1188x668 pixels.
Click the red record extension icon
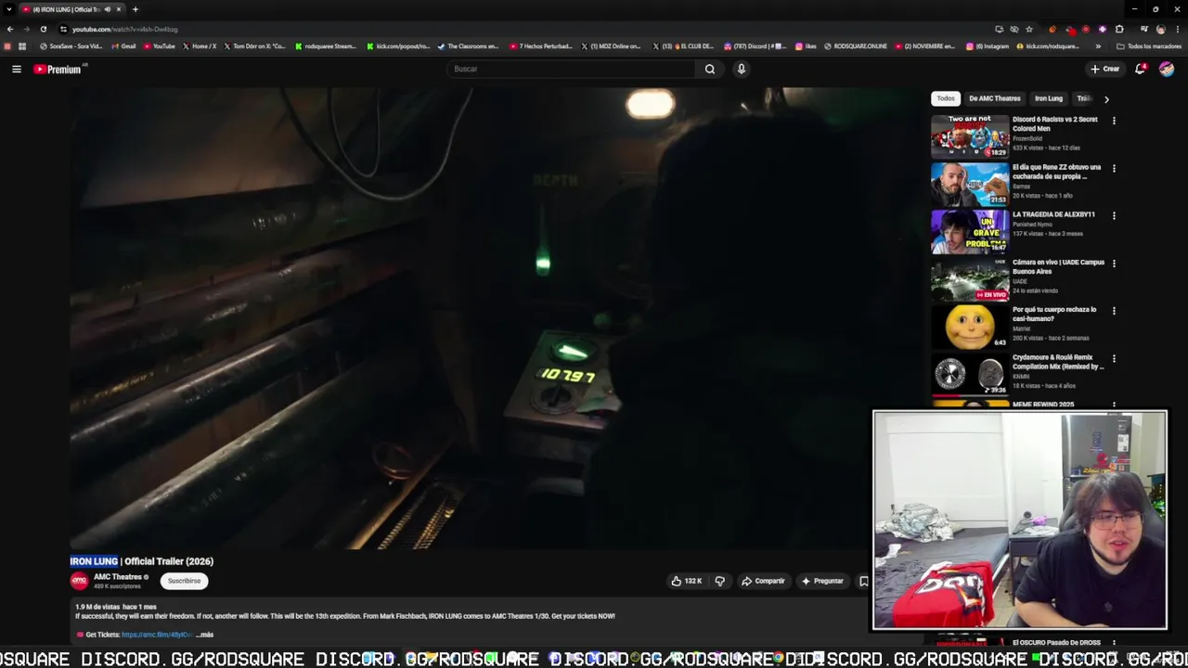[x=1086, y=29]
